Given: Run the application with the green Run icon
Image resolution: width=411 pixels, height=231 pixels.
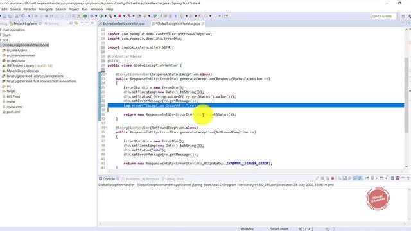Looking at the screenshot, I should pos(101,16).
